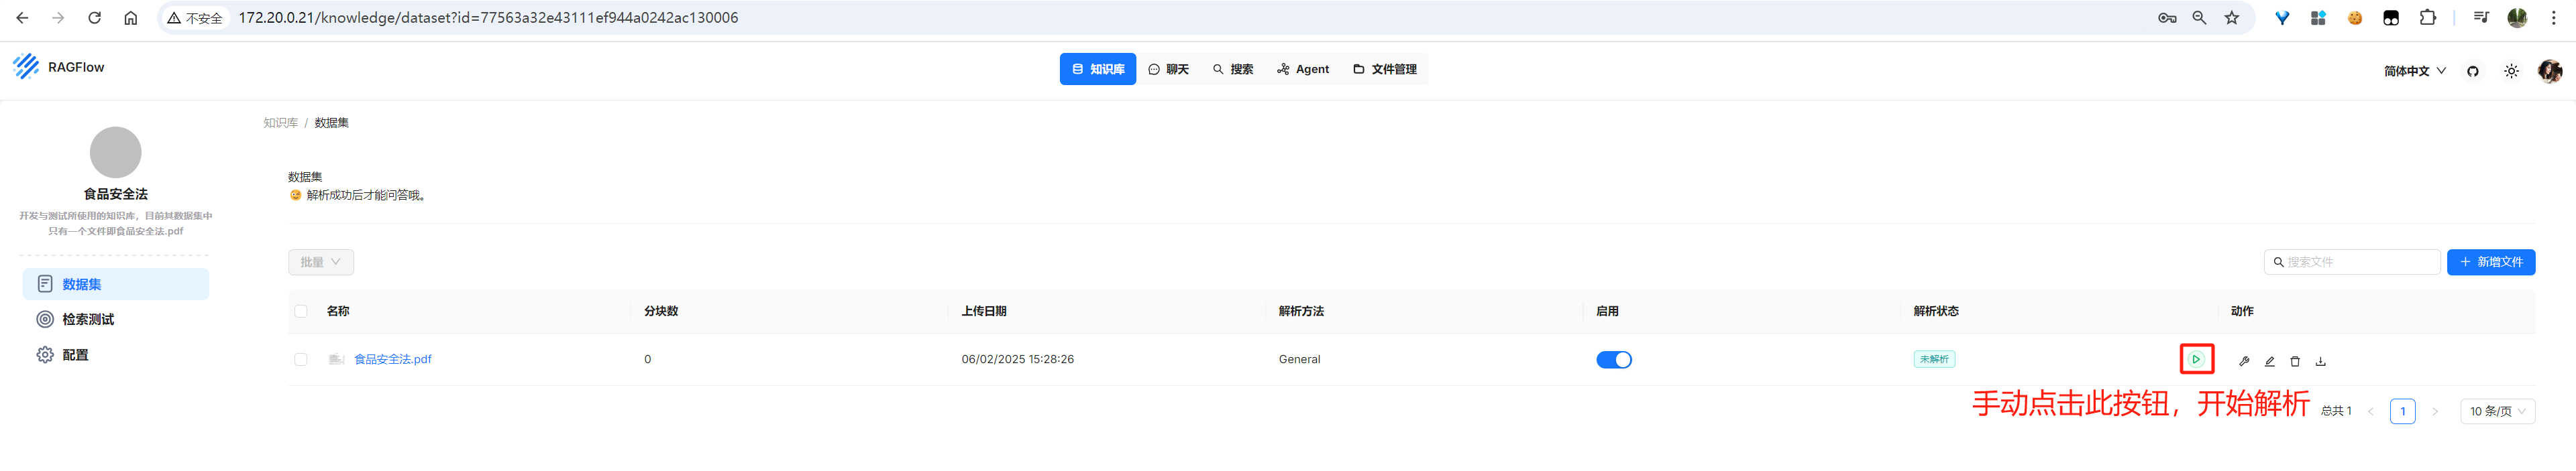Screen dimensions: 2576x471
Task: Rename 食品安全法.pdf using the pencil icon
Action: (2270, 361)
